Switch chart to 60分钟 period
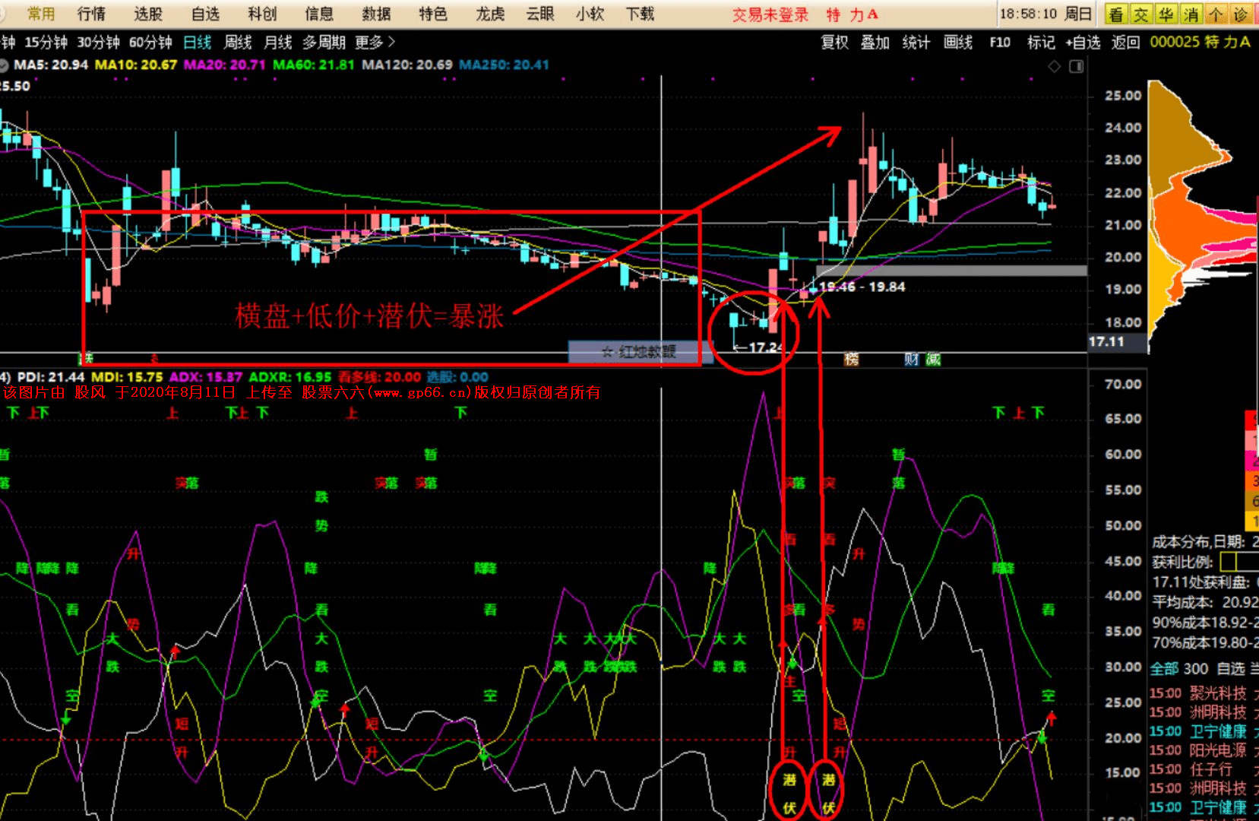Viewport: 1259px width, 821px height. tap(150, 43)
